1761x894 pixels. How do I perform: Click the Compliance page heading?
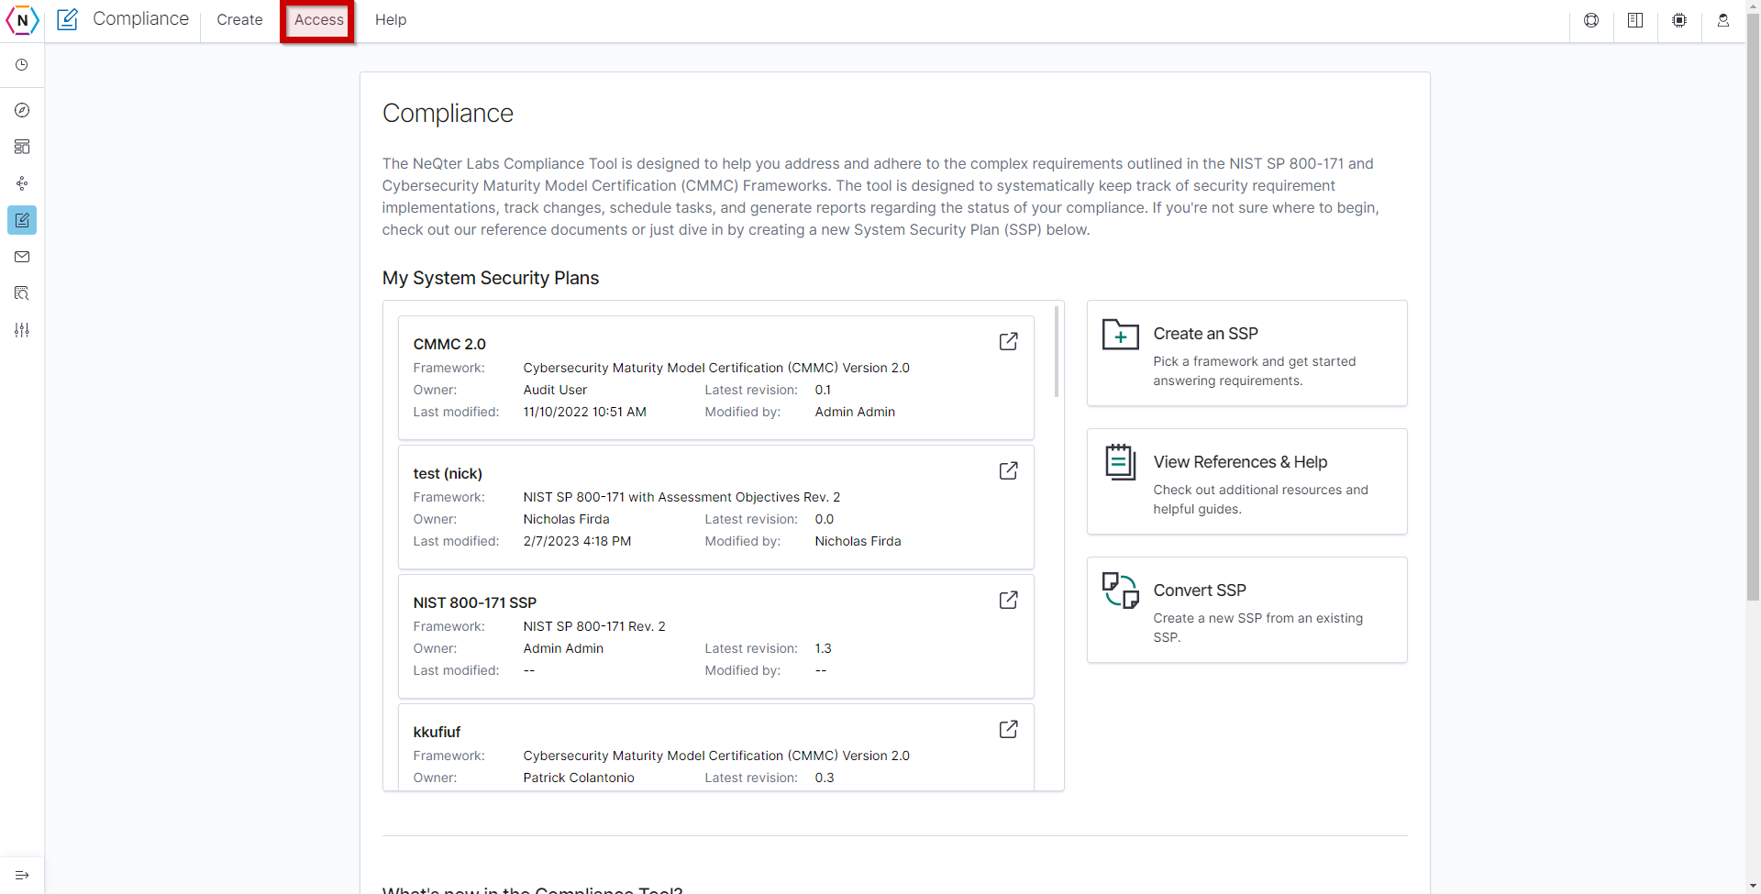[x=448, y=113]
